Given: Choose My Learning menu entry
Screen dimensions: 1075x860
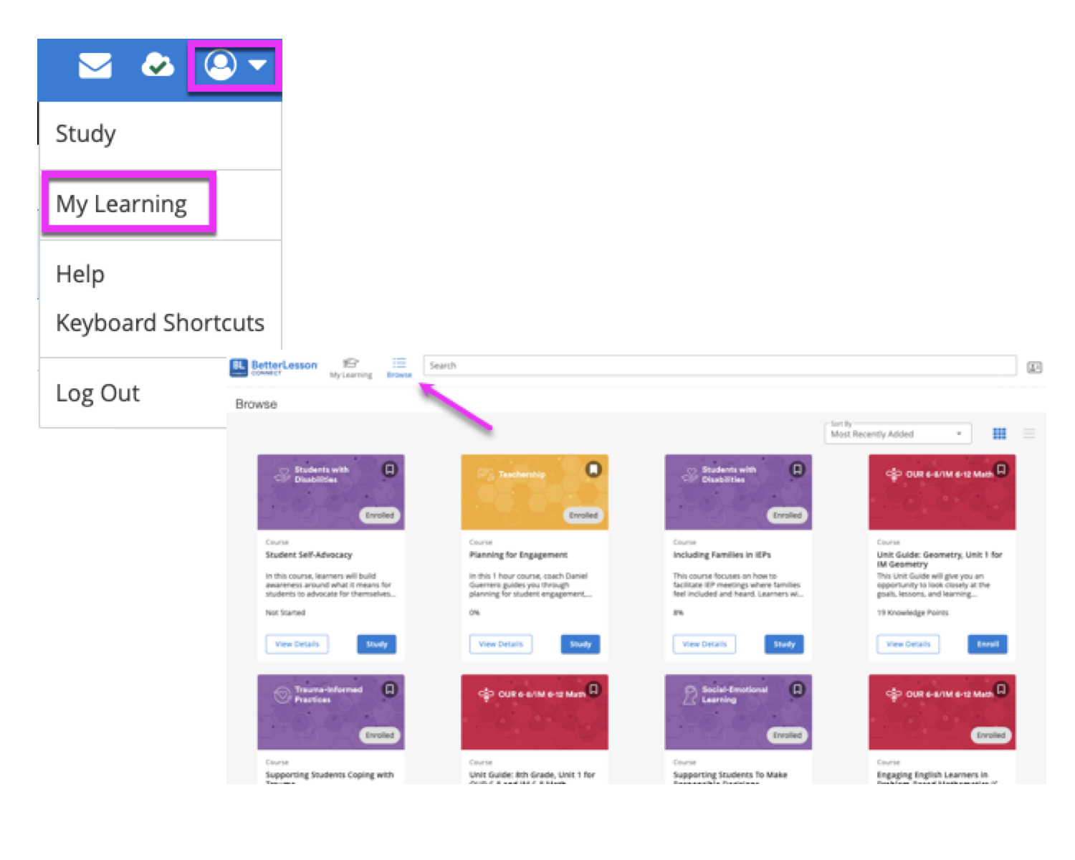Looking at the screenshot, I should [122, 204].
